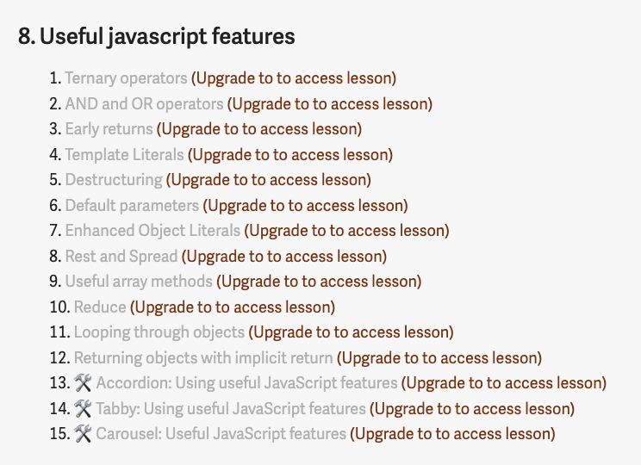Open the Looping through objects lesson
Screen dimensions: 641x465
tap(159, 332)
